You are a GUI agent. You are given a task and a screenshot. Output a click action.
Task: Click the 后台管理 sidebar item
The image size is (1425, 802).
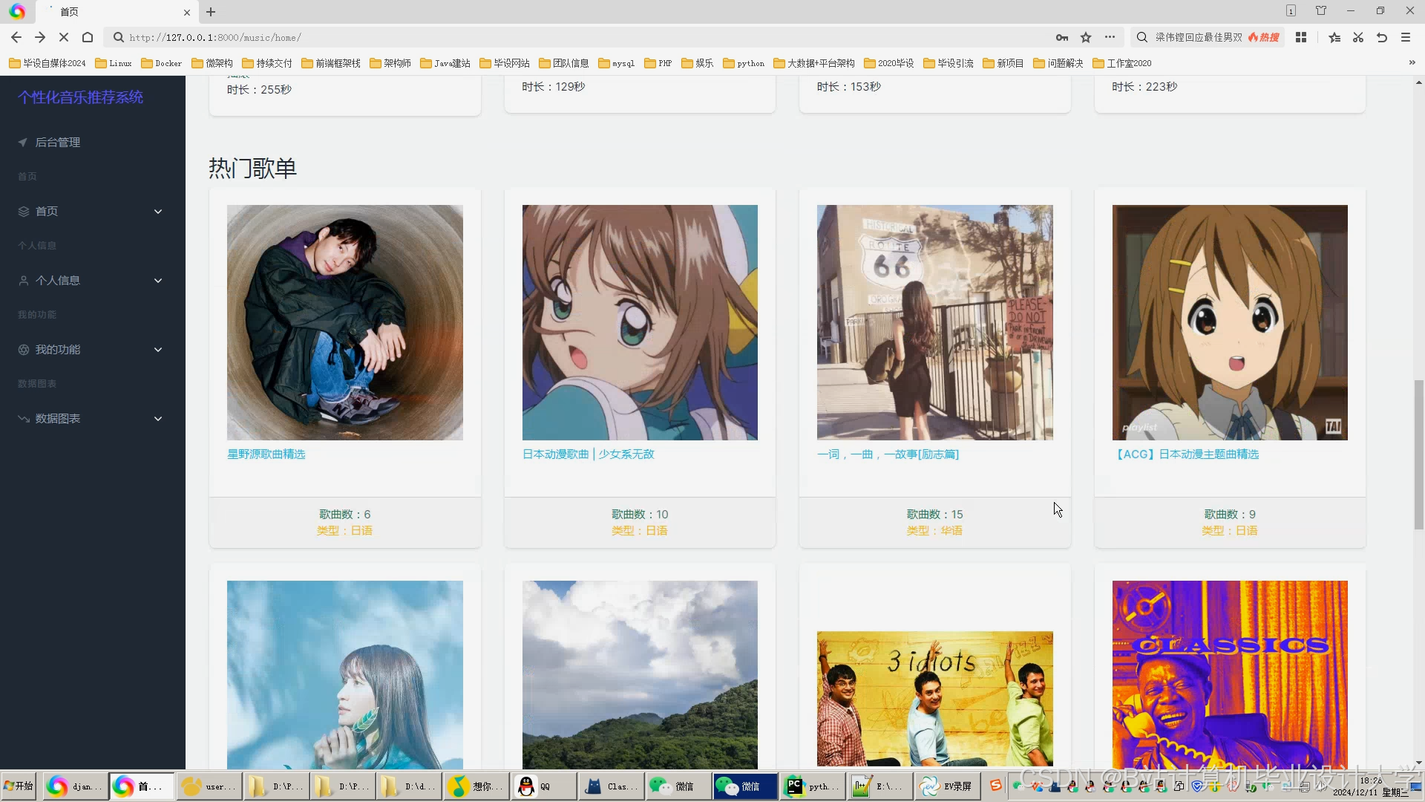tap(58, 143)
